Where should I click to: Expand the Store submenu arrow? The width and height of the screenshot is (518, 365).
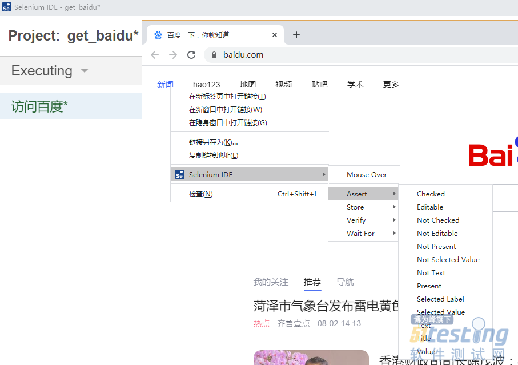[394, 207]
